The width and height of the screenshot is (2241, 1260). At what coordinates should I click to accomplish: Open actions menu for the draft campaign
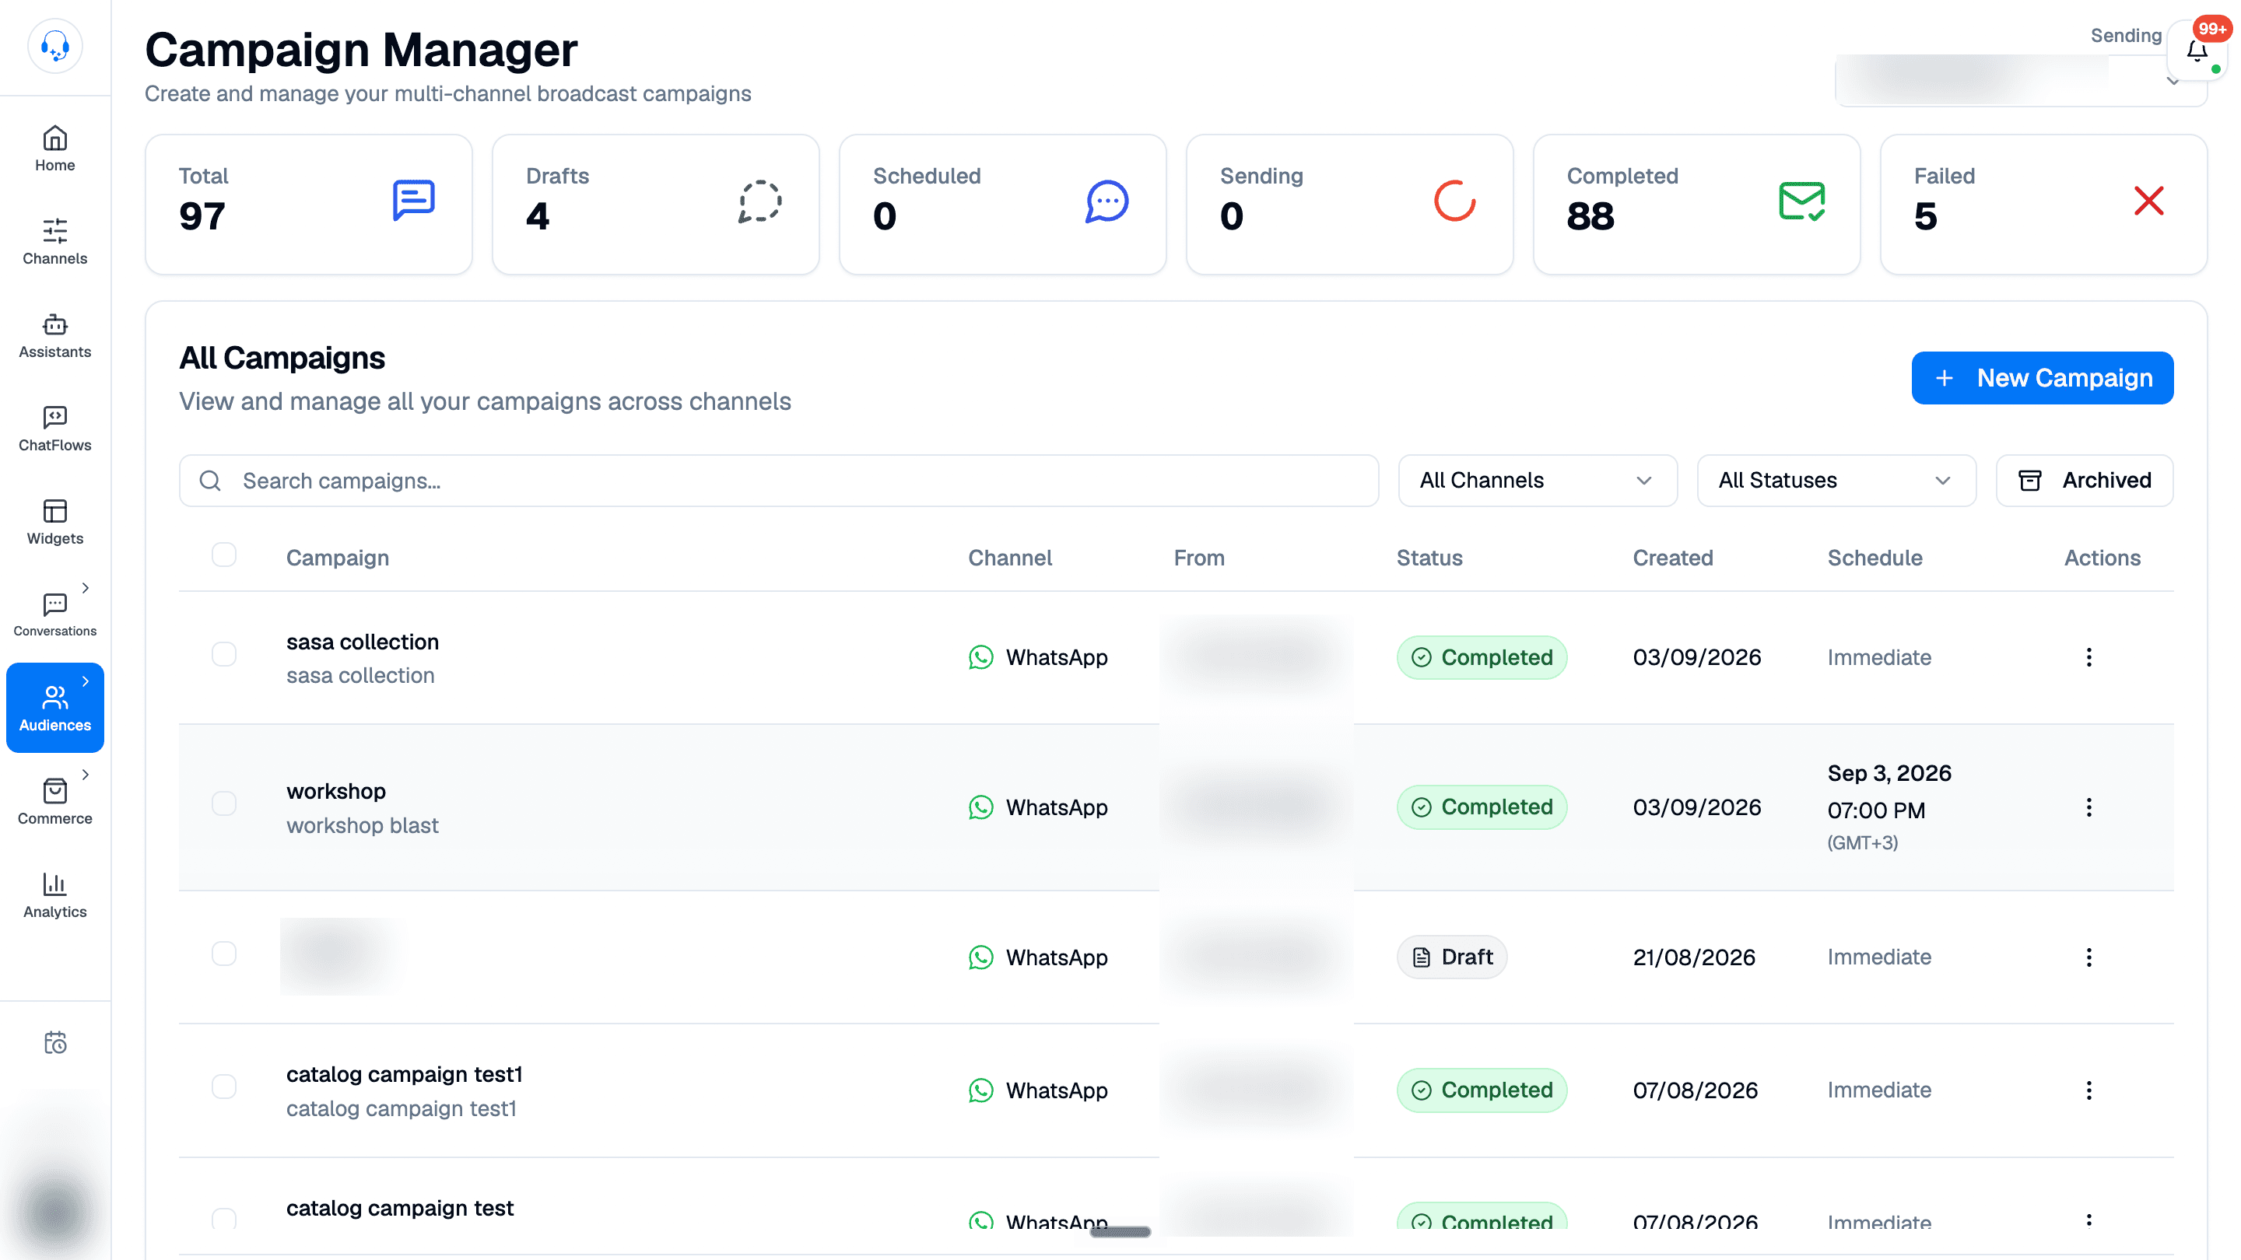point(2088,957)
